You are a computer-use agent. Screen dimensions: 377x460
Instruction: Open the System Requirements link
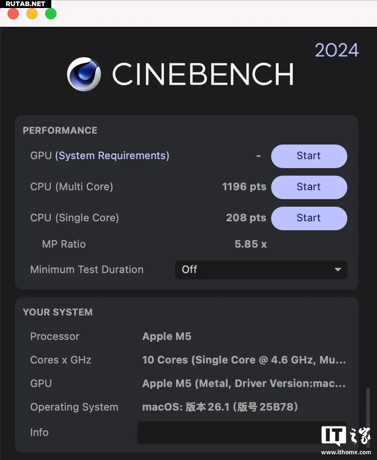pyautogui.click(x=112, y=156)
